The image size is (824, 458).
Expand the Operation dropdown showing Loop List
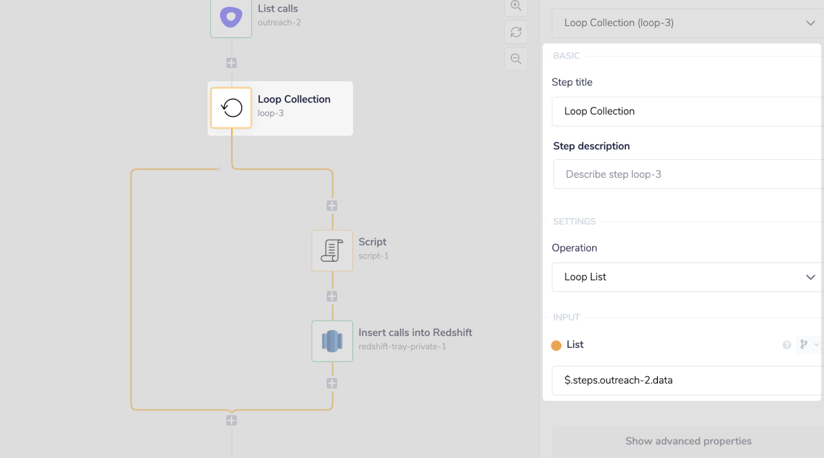[687, 277]
